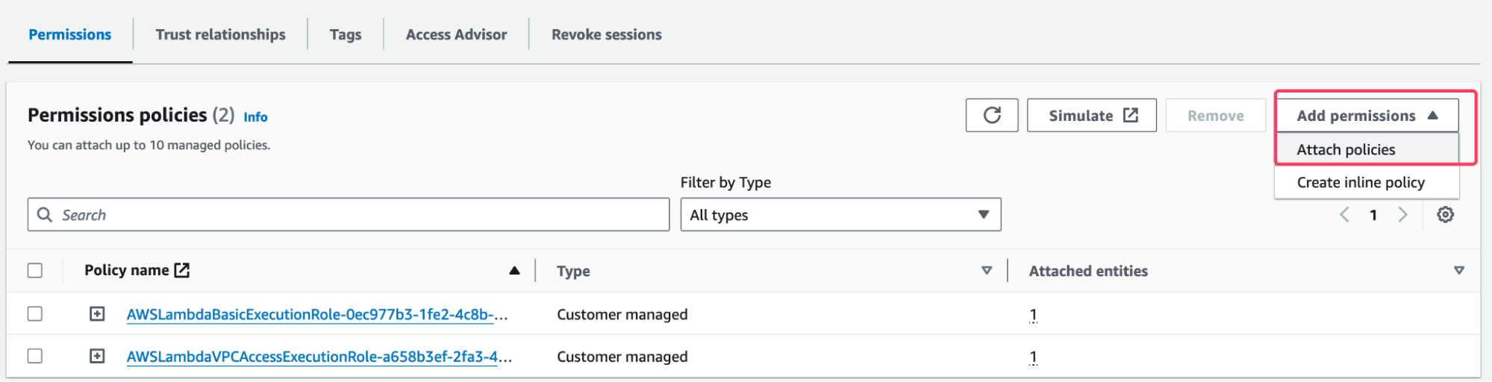
Task: Check the AWSLambdaVPCAccessExecutionRole row checkbox
Action: click(x=35, y=356)
